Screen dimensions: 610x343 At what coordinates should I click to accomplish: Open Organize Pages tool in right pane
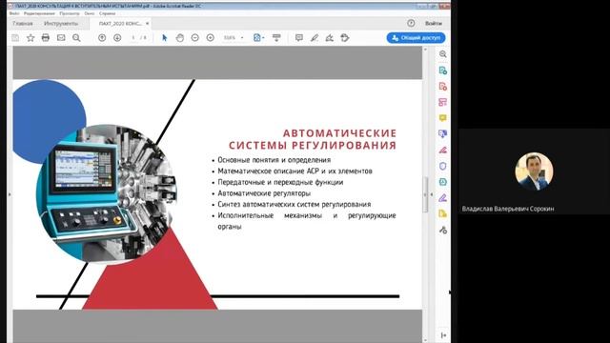pos(442,102)
